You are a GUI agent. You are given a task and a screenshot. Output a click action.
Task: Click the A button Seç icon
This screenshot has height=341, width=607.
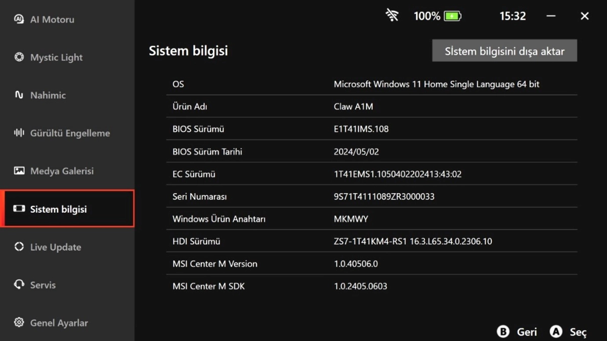point(556,332)
